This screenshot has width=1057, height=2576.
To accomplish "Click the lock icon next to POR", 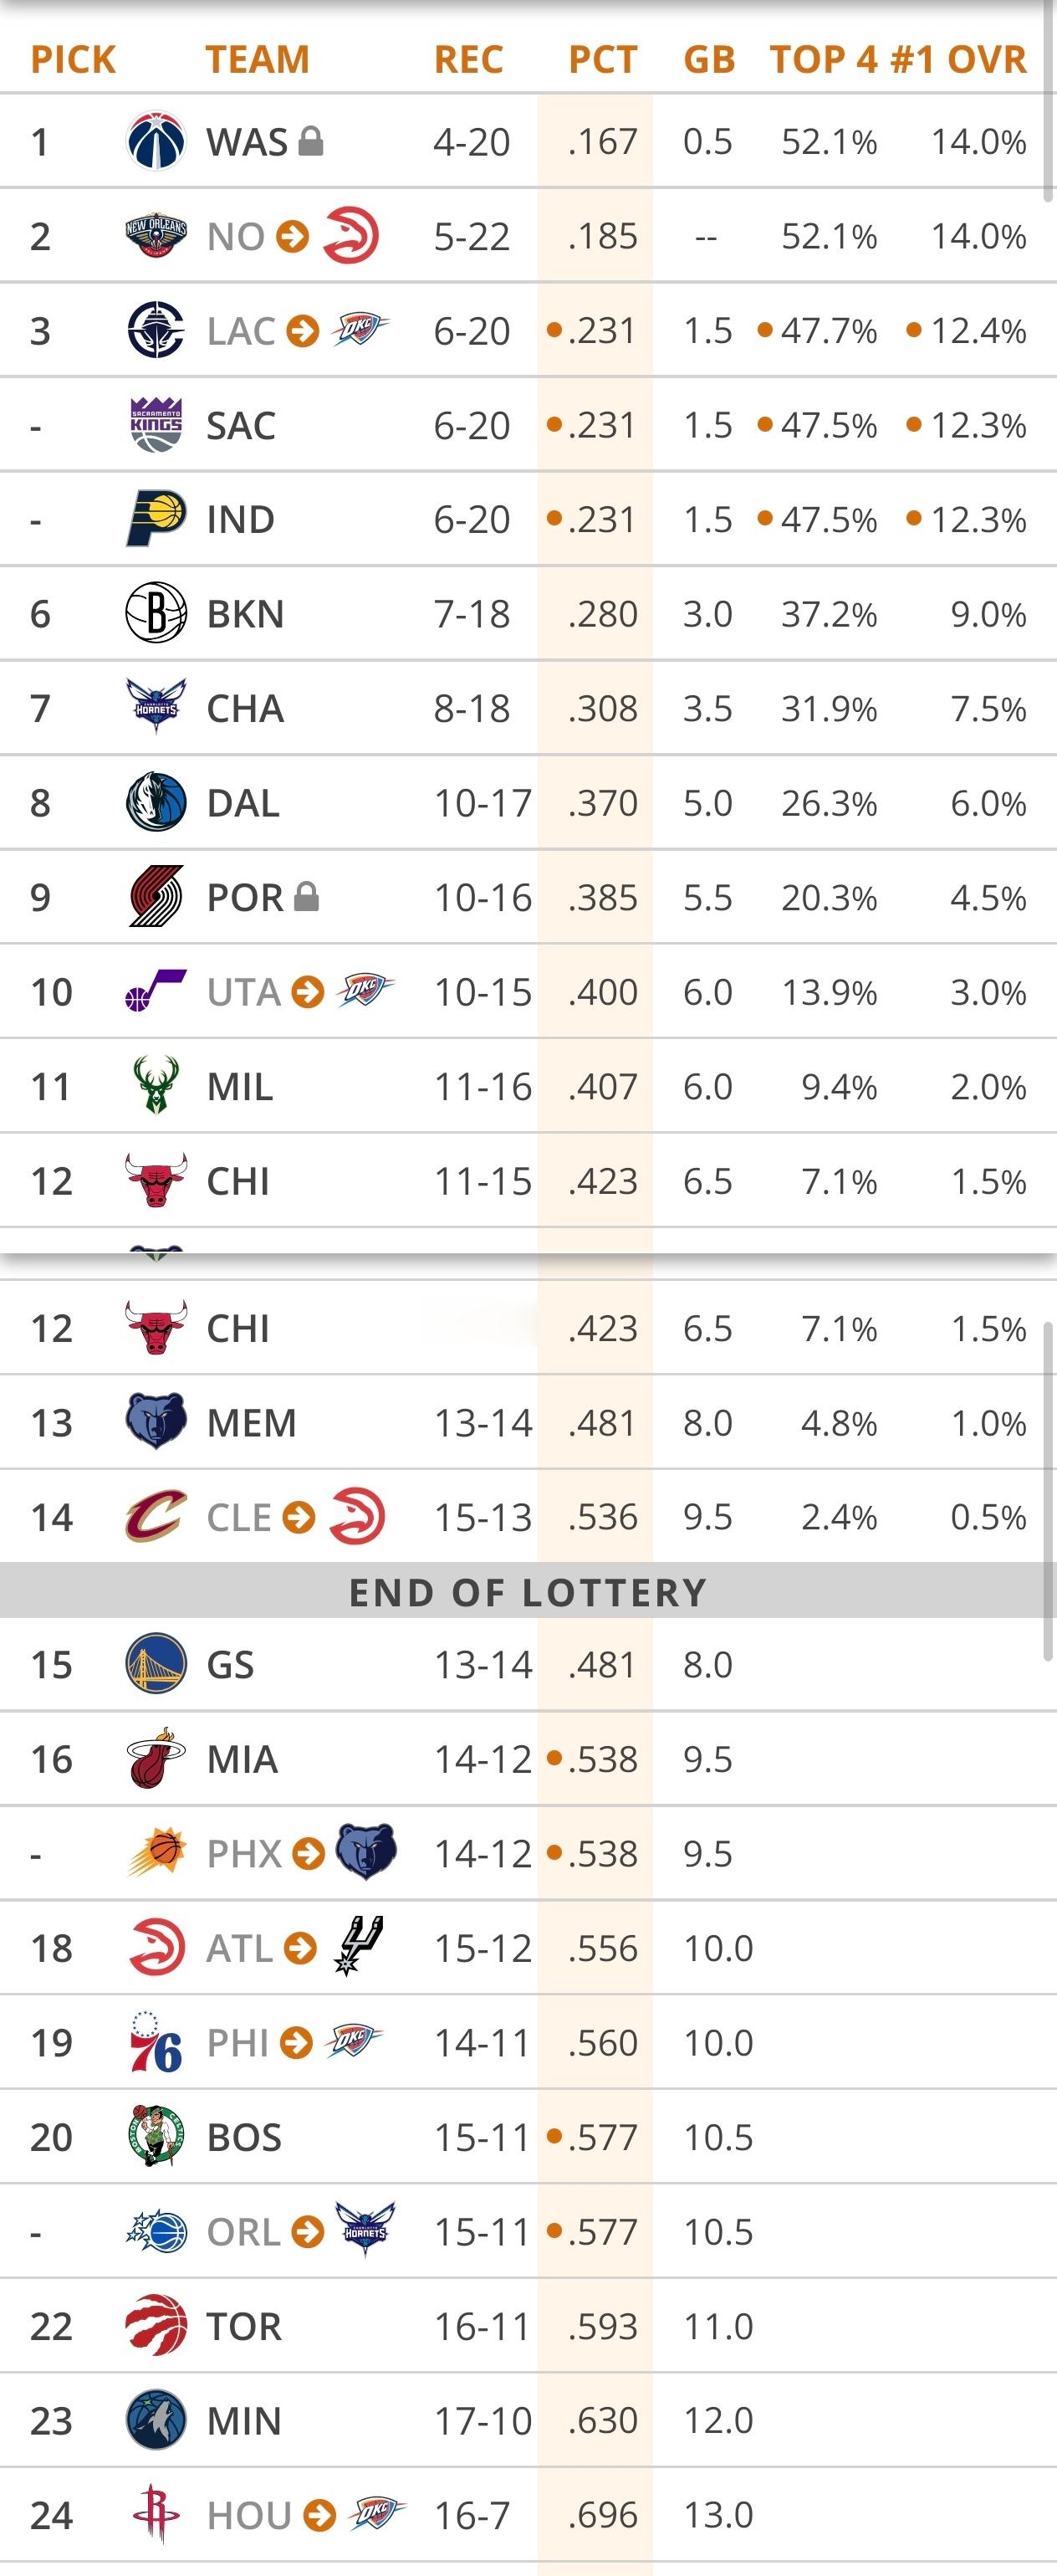I will coord(307,897).
